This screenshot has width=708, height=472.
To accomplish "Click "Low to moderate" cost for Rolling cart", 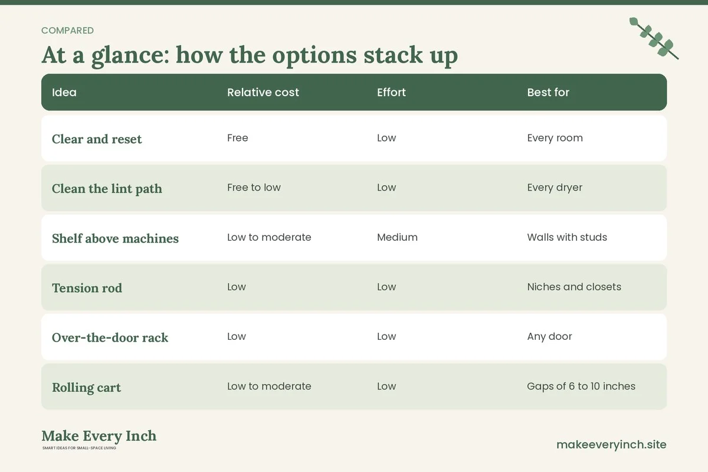I will point(269,386).
